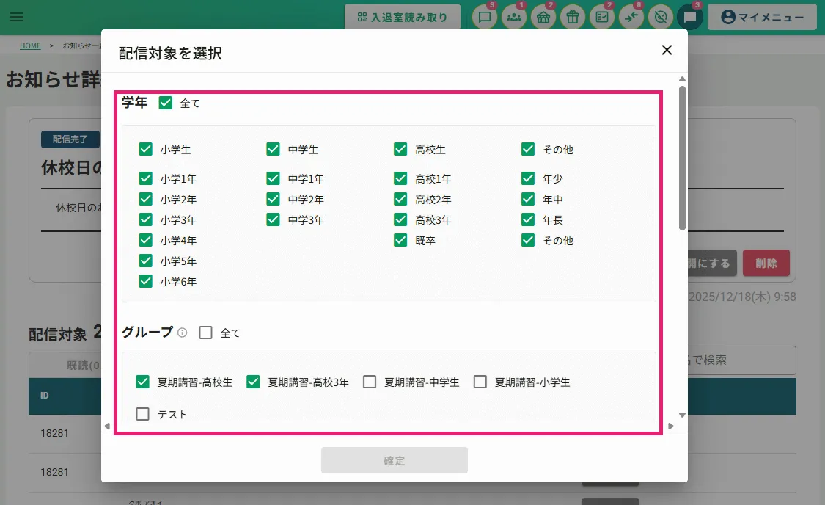825x505 pixels.
Task: Toggle the 中学2年 checkbox
Action: [274, 199]
